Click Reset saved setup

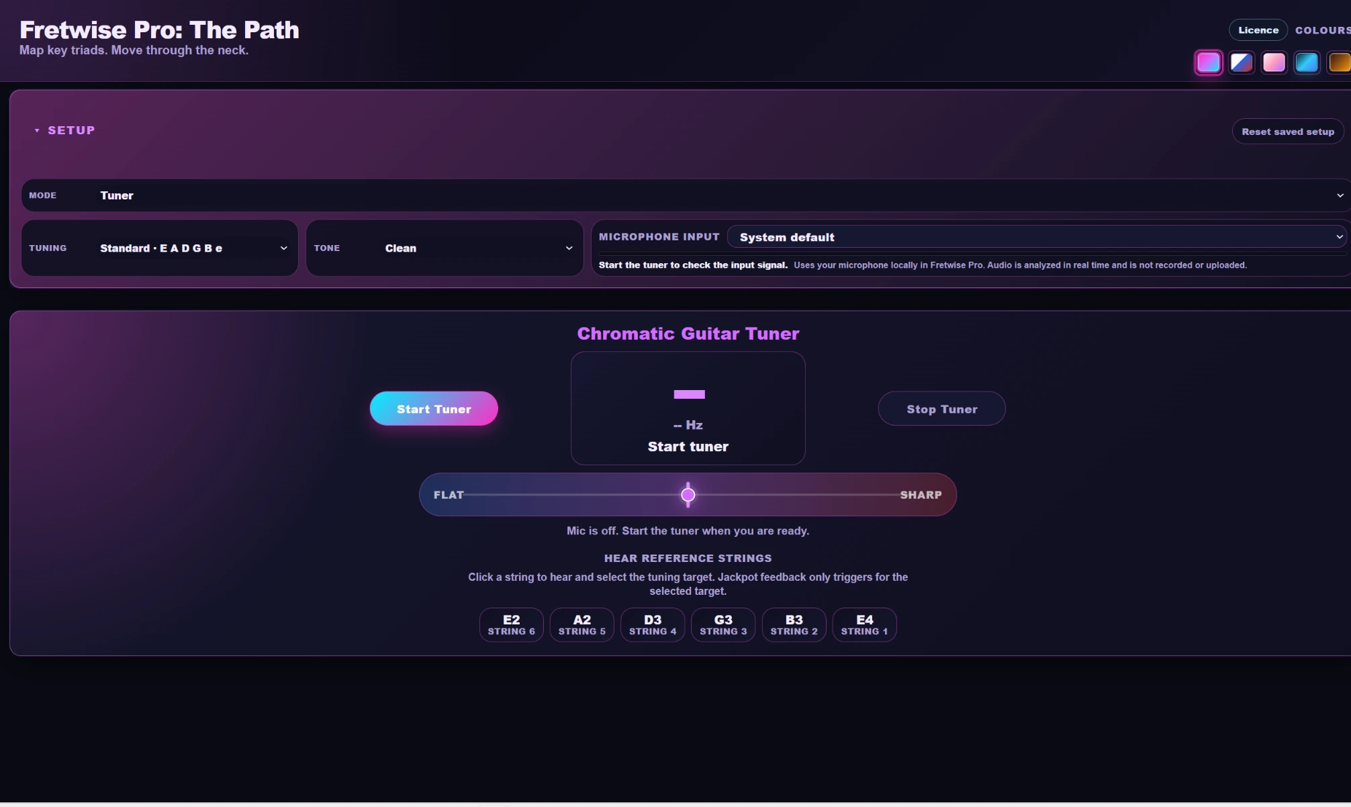tap(1288, 132)
